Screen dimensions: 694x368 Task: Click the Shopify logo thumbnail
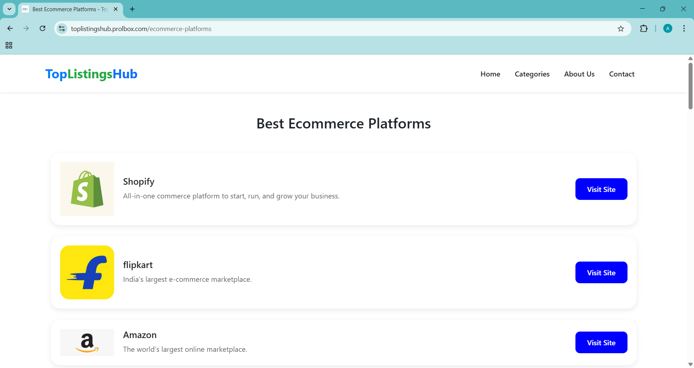point(87,189)
